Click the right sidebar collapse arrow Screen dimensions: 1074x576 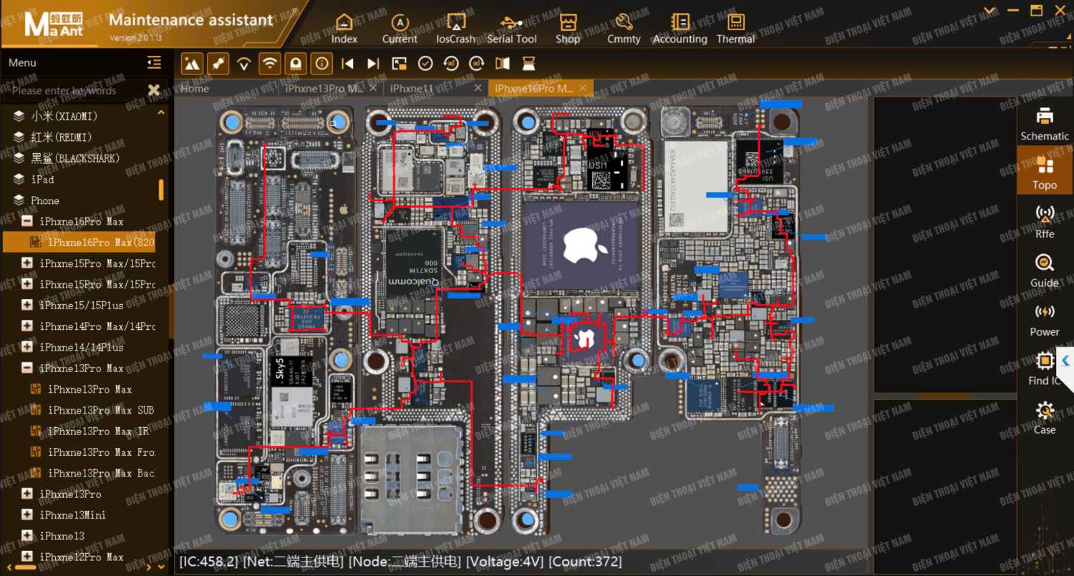coord(1065,360)
